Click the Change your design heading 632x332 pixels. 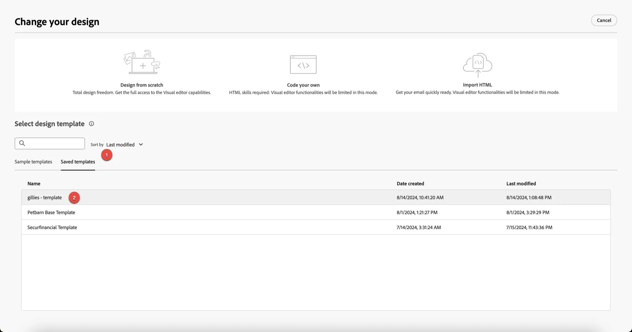[57, 22]
